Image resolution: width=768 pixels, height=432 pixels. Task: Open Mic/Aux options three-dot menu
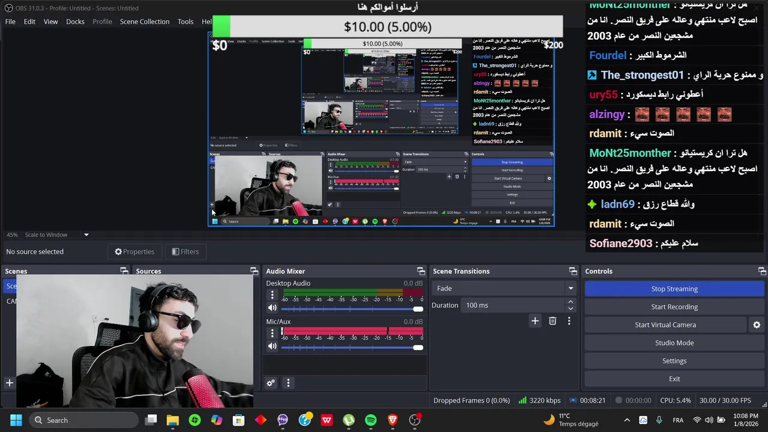tap(272, 334)
